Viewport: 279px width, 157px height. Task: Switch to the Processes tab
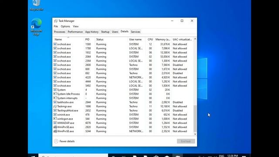click(59, 32)
